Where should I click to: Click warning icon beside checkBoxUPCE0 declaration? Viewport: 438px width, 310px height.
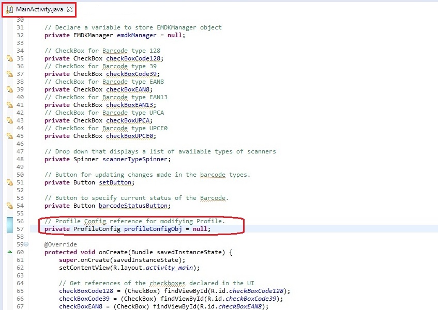coord(9,136)
